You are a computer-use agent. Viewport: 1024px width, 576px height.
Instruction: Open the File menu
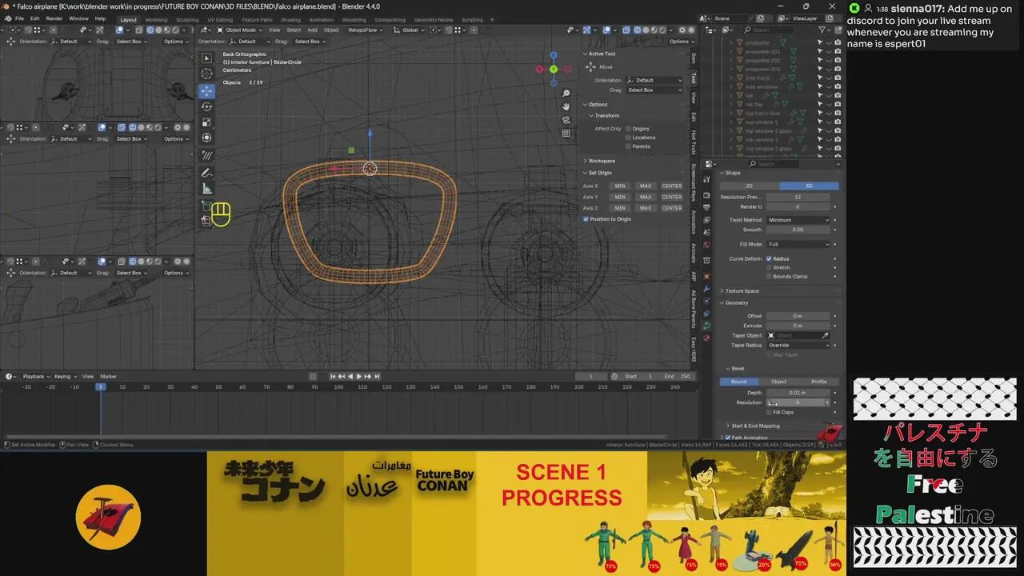pyautogui.click(x=19, y=18)
